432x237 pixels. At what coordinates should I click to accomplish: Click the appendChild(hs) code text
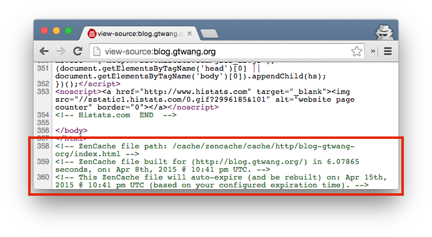(x=289, y=76)
